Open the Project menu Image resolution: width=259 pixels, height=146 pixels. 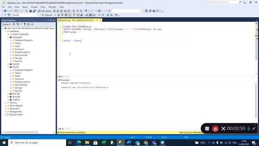(34, 7)
